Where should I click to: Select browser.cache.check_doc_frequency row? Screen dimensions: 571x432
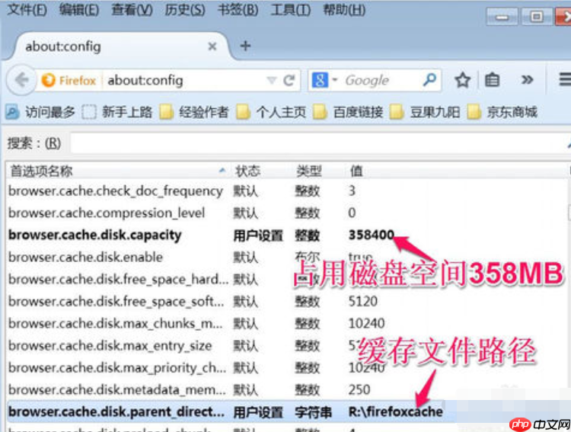287,191
